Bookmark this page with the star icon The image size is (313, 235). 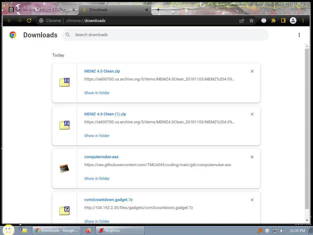[252, 21]
